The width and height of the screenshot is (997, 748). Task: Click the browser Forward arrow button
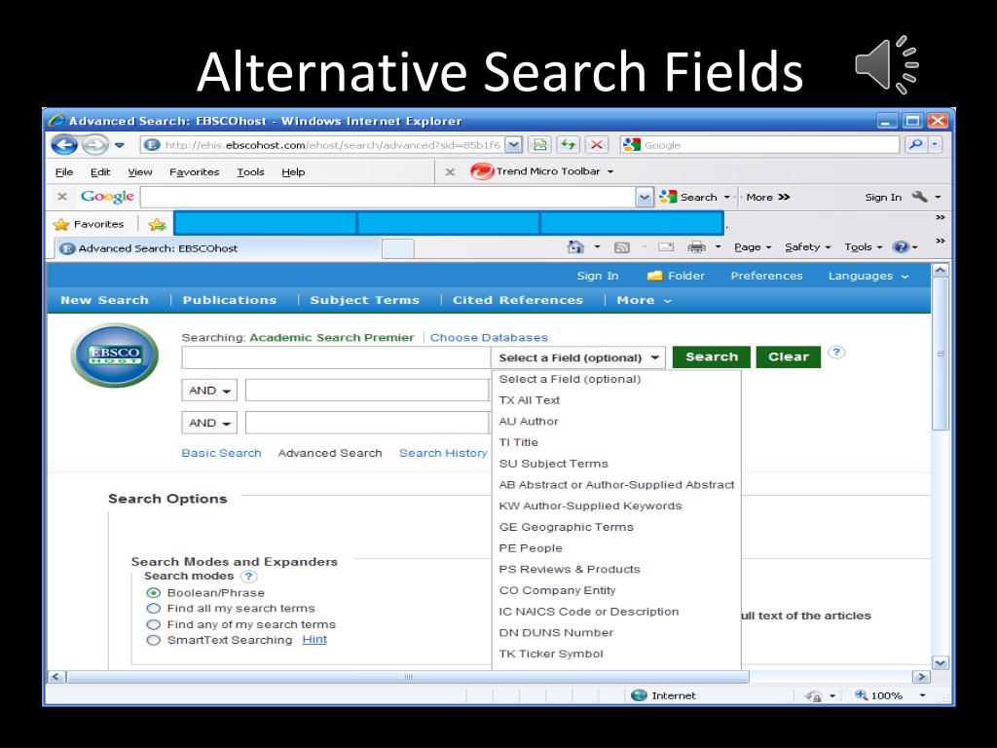95,145
